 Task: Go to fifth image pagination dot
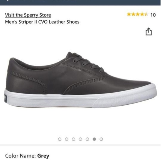(x=87, y=139)
